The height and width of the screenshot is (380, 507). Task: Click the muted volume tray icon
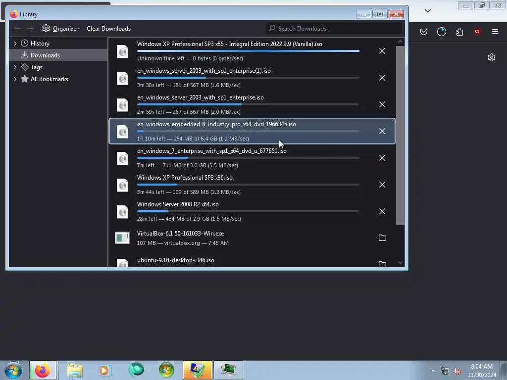click(x=457, y=371)
